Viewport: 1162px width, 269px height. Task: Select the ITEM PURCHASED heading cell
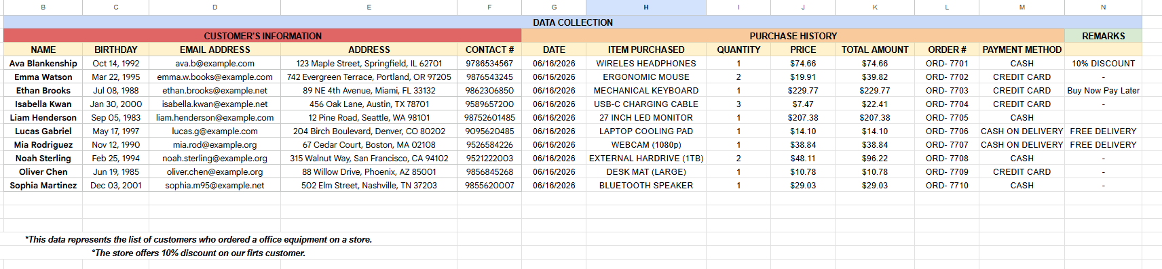coord(645,49)
